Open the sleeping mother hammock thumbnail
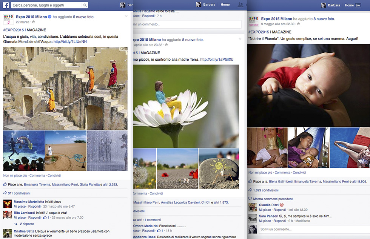The width and height of the screenshot is (370, 239). [x=309, y=147]
